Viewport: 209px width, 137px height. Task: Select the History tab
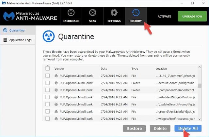coord(136,16)
